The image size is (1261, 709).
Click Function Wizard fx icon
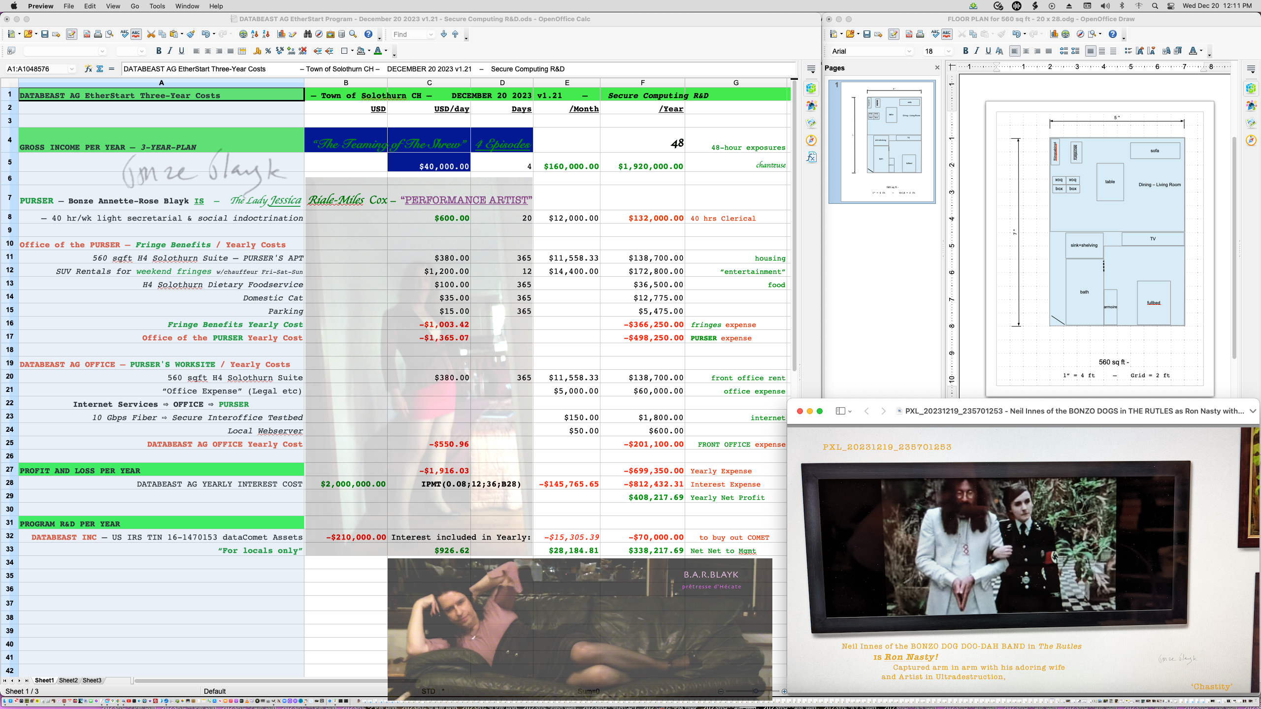[x=88, y=69]
